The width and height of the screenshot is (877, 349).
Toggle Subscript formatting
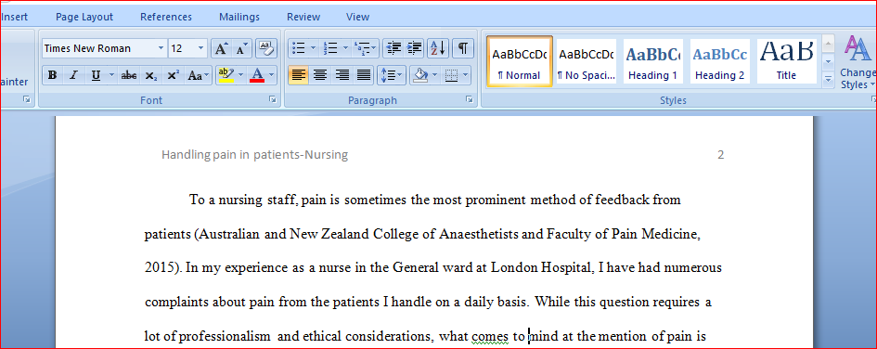coord(151,75)
